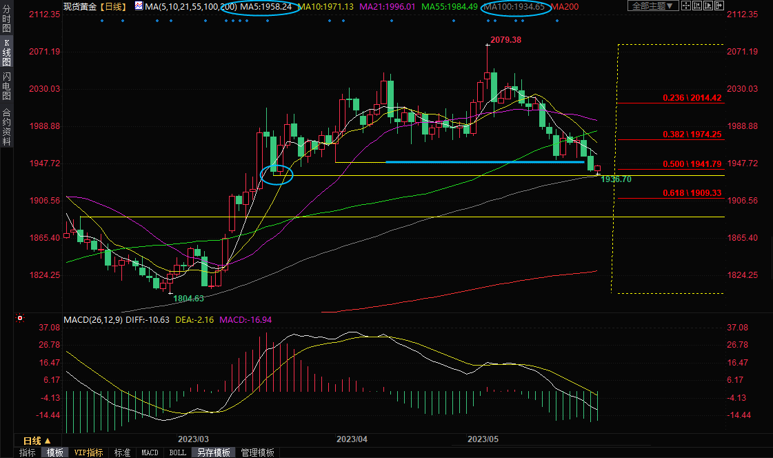Image resolution: width=773 pixels, height=458 pixels.
Task: Click the first blue event dot above the chart
Action: click(101, 20)
